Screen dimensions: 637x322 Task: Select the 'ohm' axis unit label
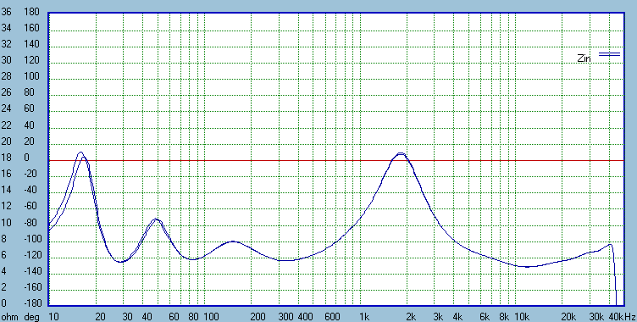click(9, 317)
